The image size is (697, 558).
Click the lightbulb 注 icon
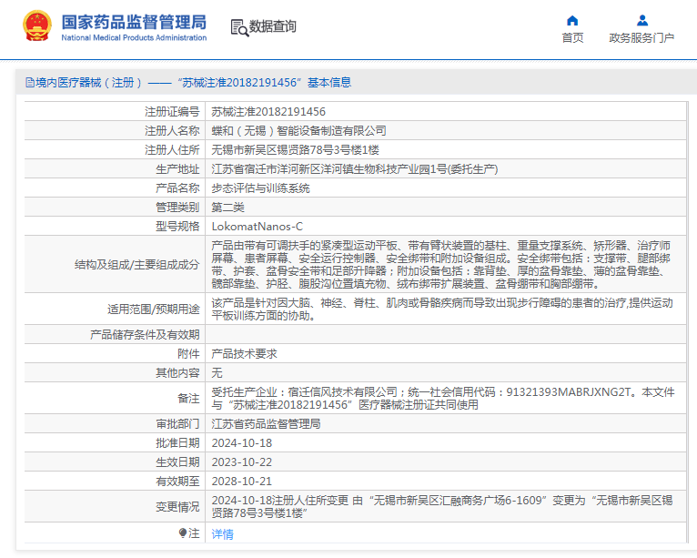pos(183,533)
